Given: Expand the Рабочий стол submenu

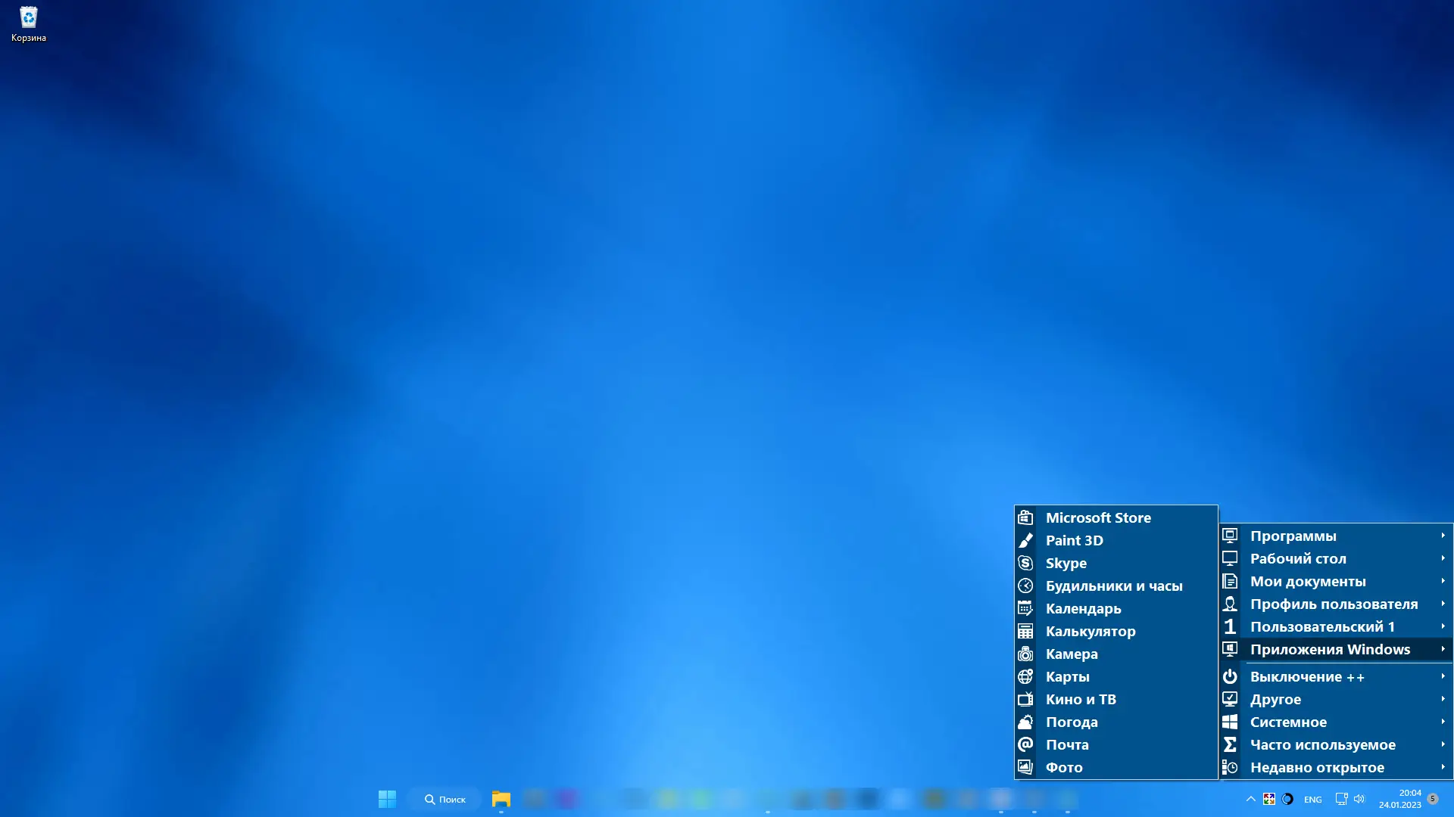Looking at the screenshot, I should [1298, 559].
